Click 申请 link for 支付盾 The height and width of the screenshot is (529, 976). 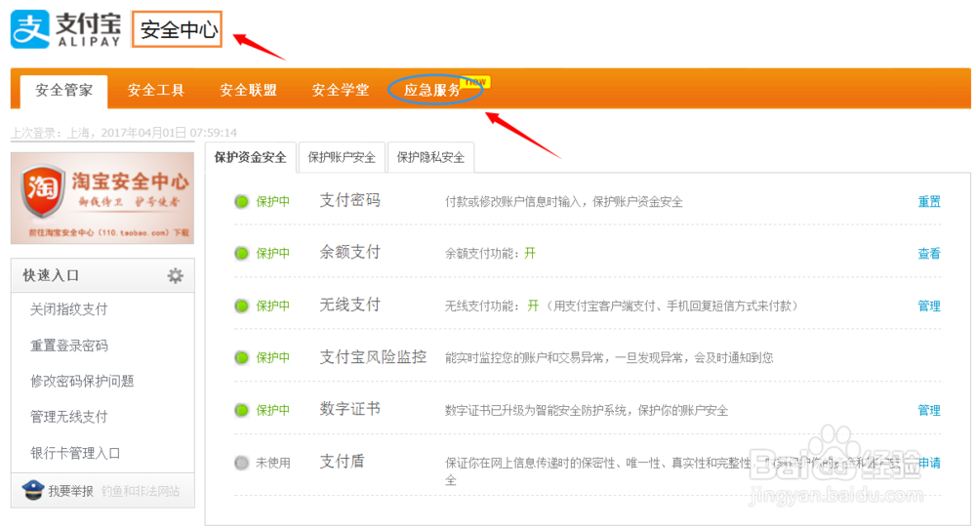[x=929, y=463]
